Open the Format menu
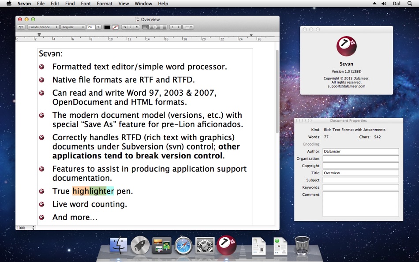Image resolution: width=419 pixels, height=262 pixels. click(105, 4)
